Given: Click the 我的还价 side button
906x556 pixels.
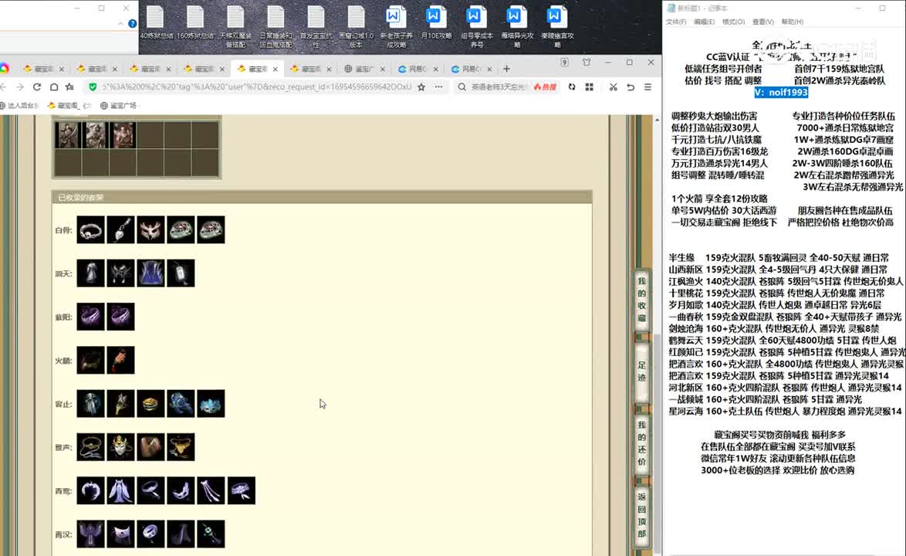Looking at the screenshot, I should [x=642, y=444].
